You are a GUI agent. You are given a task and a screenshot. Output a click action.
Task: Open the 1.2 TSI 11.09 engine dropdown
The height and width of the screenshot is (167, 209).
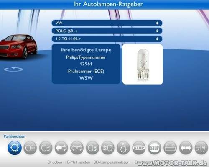(107, 39)
